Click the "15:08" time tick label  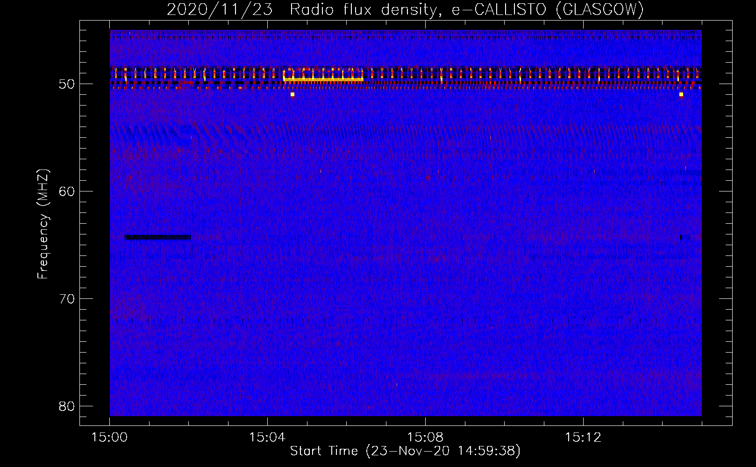point(425,438)
